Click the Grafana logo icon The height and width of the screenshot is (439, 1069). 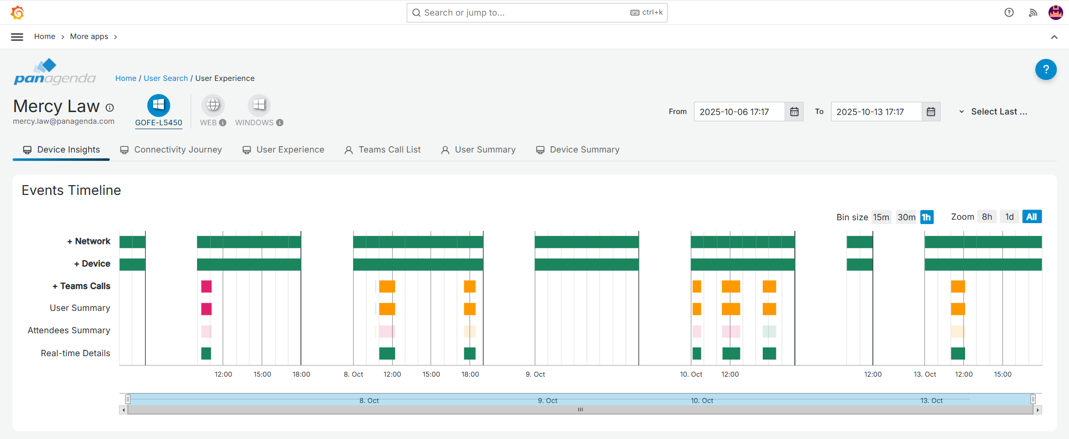coord(18,13)
